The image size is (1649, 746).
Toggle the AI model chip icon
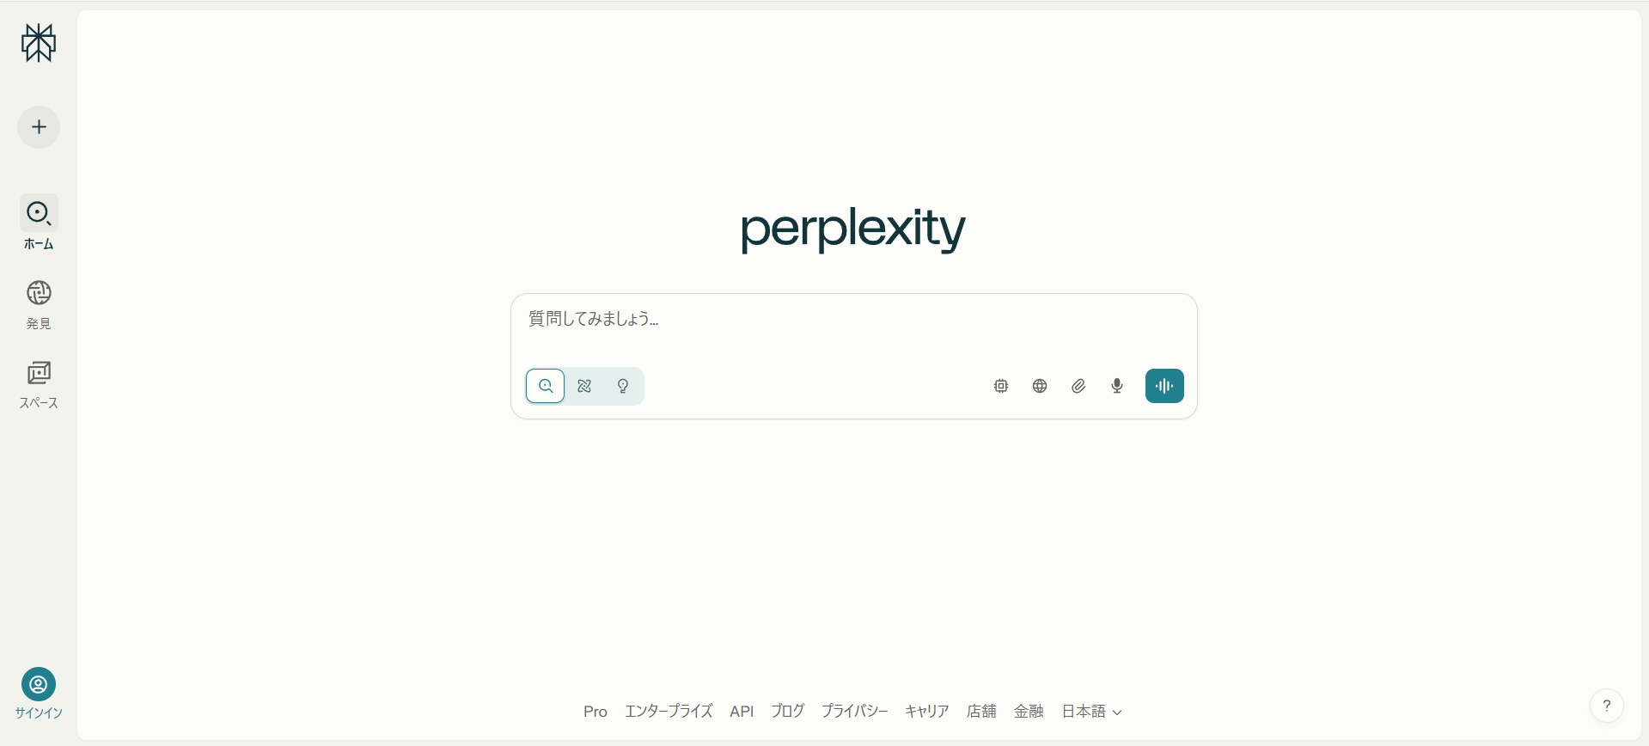(999, 386)
